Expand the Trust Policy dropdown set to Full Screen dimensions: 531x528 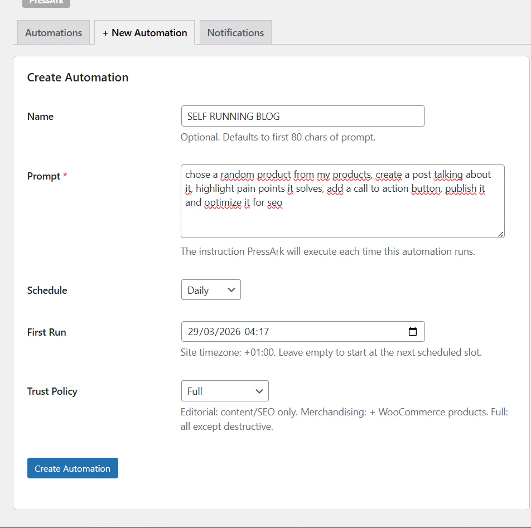(225, 391)
